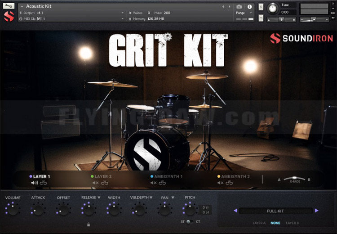Screen dimensions: 337x234
Task: Click the pitch 0 ct value
Action: pos(205,212)
